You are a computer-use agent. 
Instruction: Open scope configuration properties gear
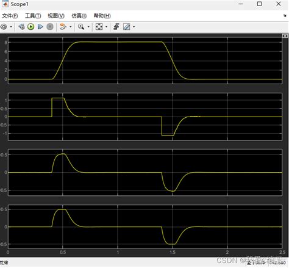click(4, 27)
